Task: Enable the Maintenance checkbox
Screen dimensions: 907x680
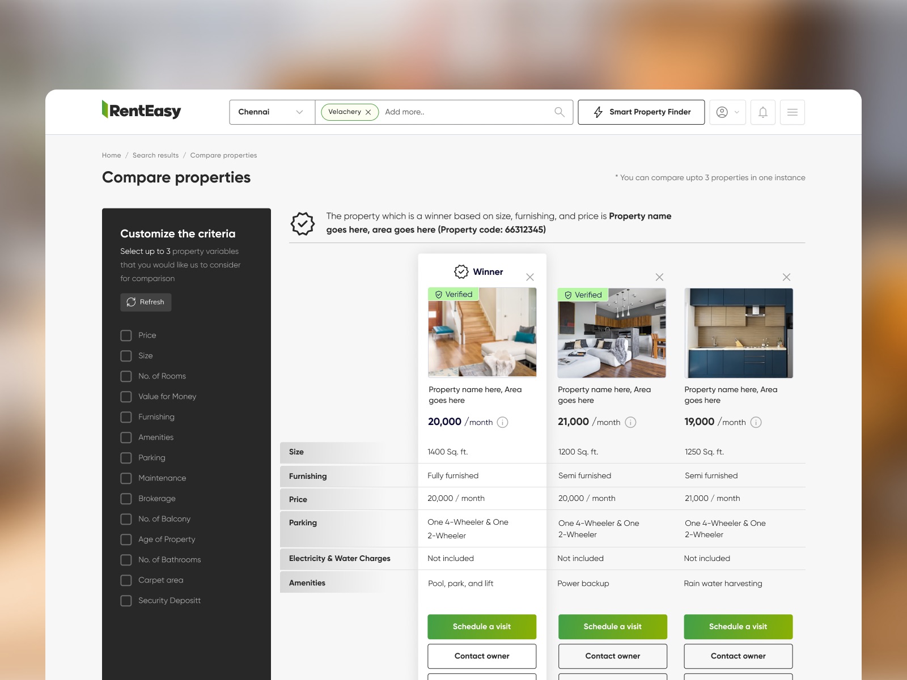Action: coord(126,478)
